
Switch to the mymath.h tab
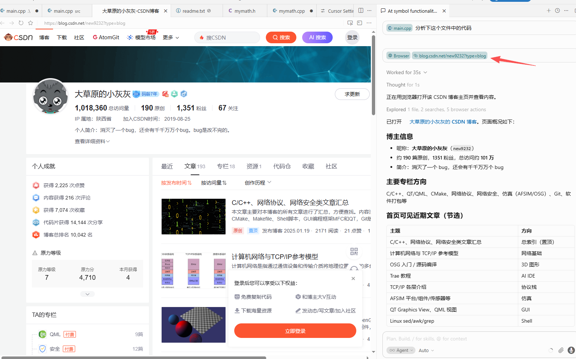click(x=245, y=11)
